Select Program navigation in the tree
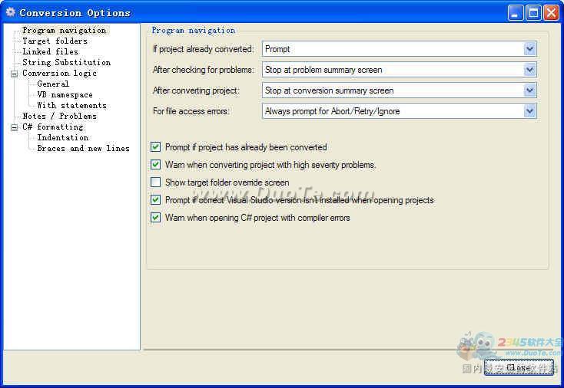The image size is (564, 388). 65,31
